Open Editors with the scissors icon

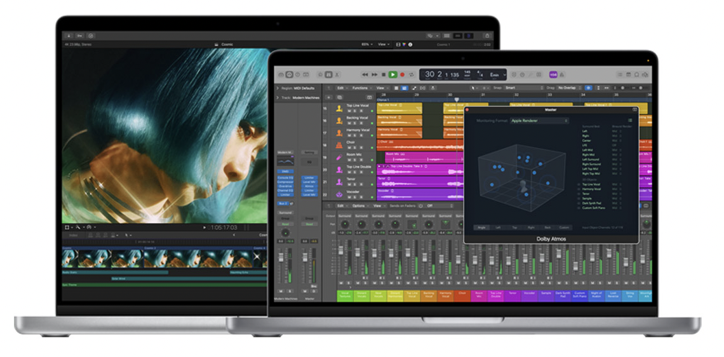(x=337, y=74)
